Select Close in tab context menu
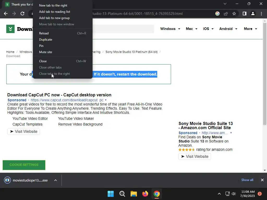Screen dimensions: 267x200 [63, 61]
